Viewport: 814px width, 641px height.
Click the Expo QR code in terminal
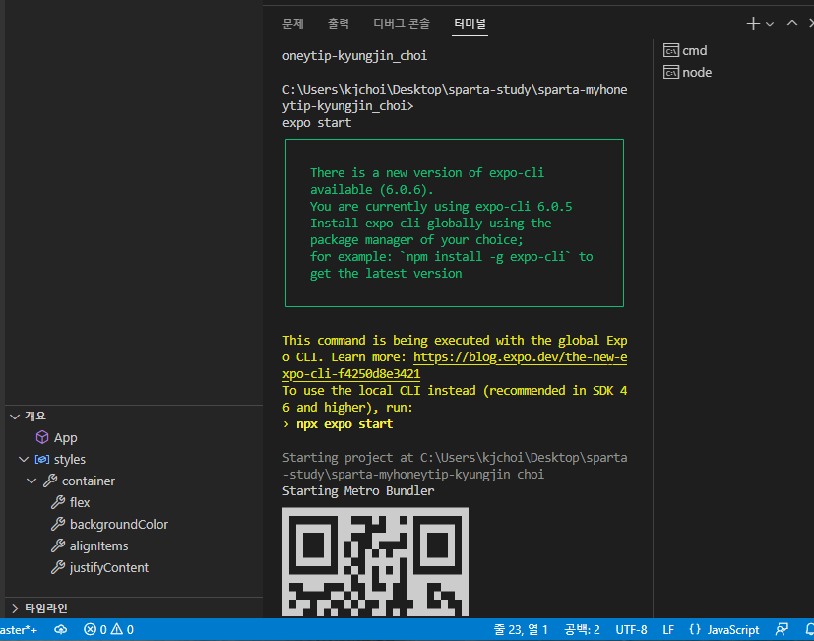click(375, 562)
